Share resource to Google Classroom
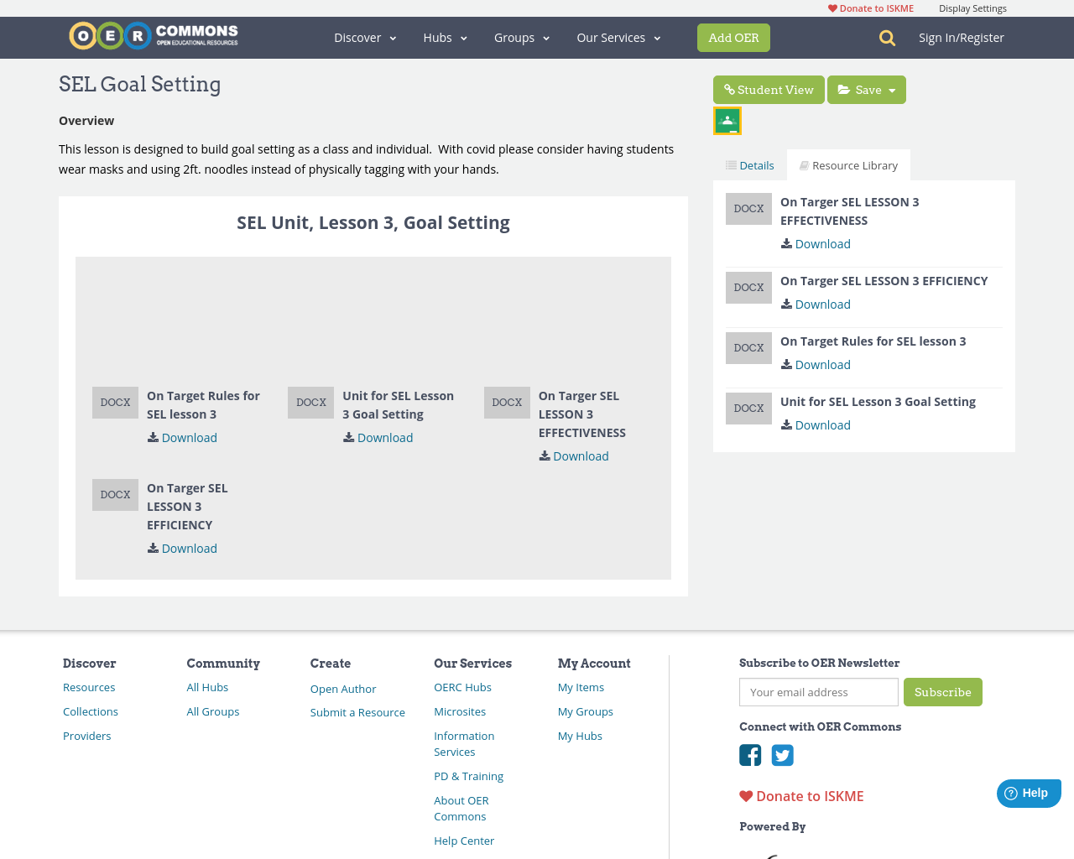 click(x=727, y=119)
